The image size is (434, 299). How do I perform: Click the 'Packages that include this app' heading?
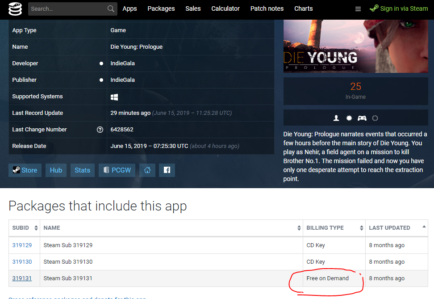click(98, 206)
